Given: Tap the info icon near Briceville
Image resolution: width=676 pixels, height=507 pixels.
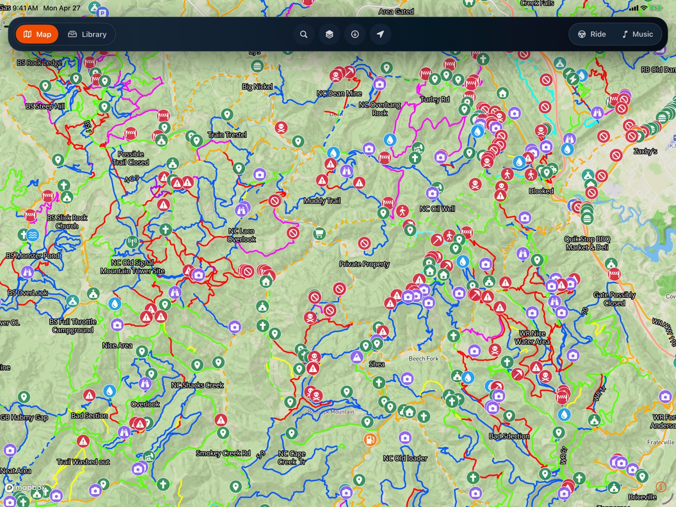Looking at the screenshot, I should point(661,487).
